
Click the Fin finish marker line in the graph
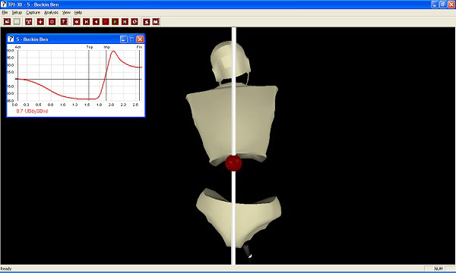[x=139, y=75]
